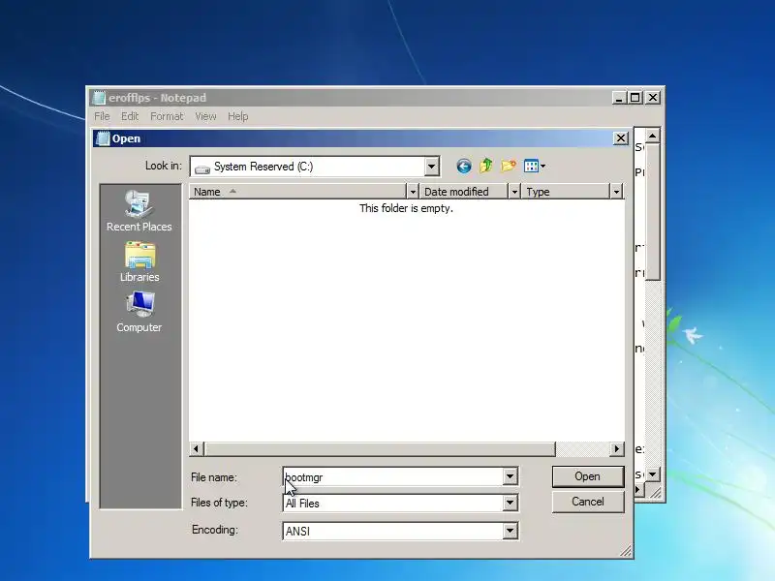The width and height of the screenshot is (775, 581).
Task: Open the File menu in Notepad
Action: tap(102, 116)
